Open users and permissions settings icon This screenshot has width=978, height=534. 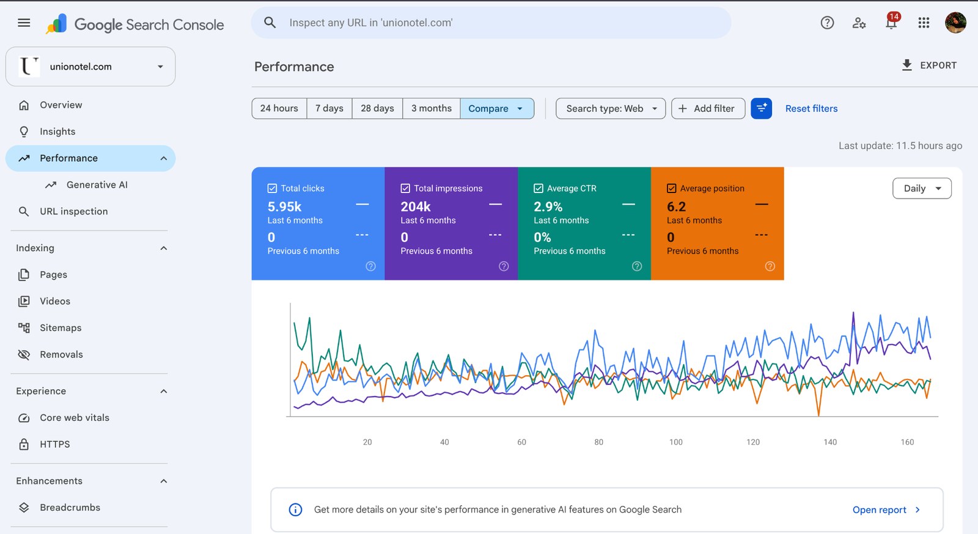click(859, 23)
